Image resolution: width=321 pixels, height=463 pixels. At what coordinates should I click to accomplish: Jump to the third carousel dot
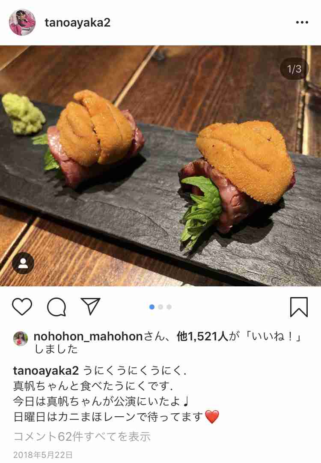(169, 307)
